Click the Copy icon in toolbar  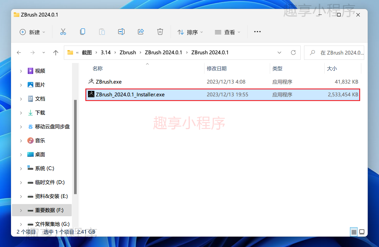pyautogui.click(x=82, y=32)
